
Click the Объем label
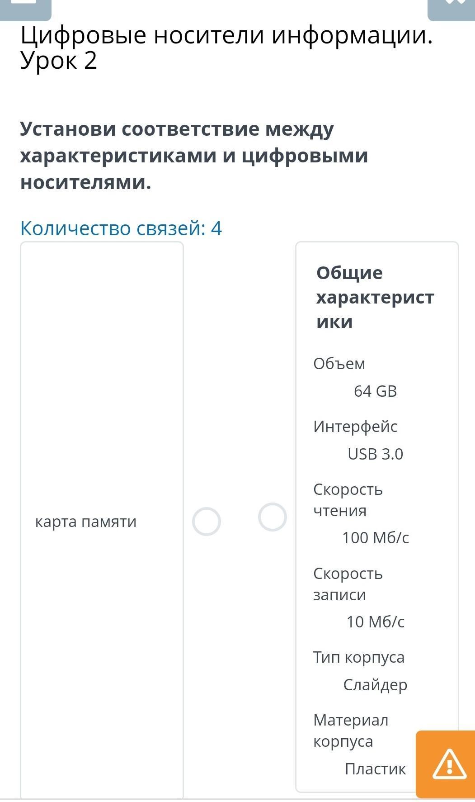pos(339,363)
